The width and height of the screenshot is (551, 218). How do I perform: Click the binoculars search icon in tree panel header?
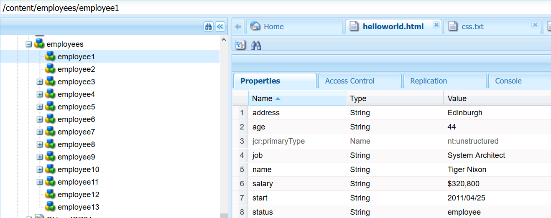click(x=208, y=26)
